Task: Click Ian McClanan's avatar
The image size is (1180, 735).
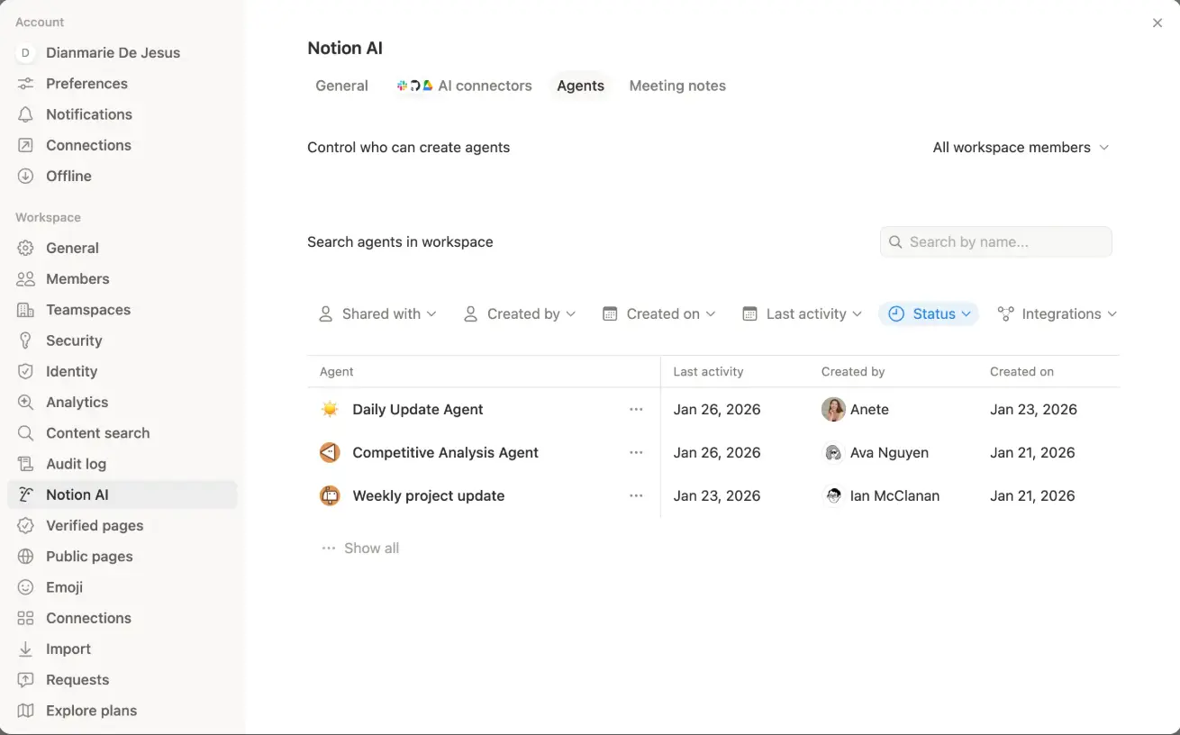Action: point(833,495)
